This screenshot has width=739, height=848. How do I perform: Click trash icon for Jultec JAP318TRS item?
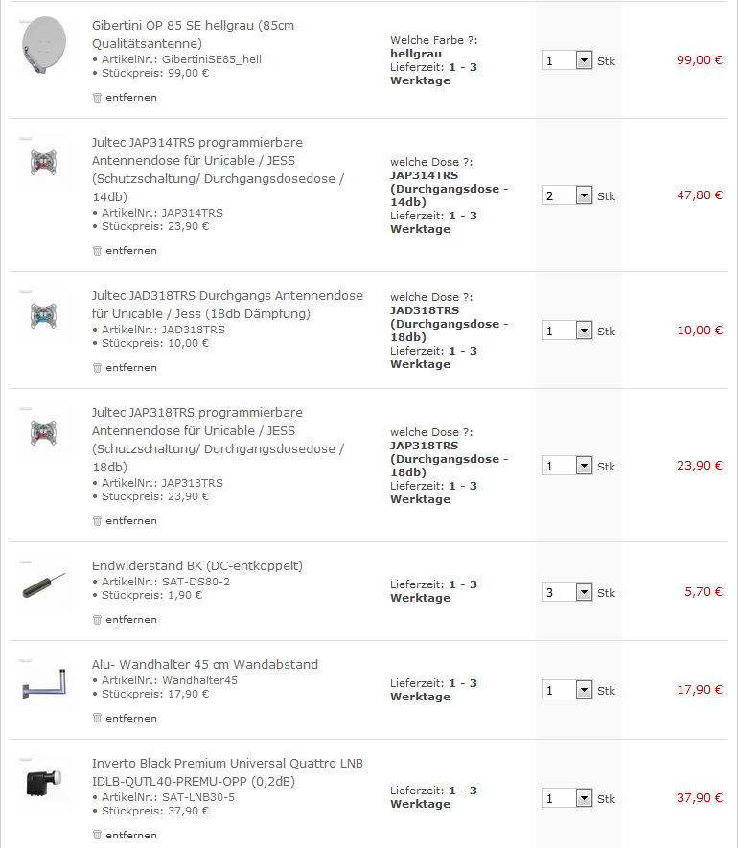pos(97,520)
